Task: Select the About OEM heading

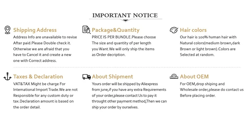Action: (194, 77)
